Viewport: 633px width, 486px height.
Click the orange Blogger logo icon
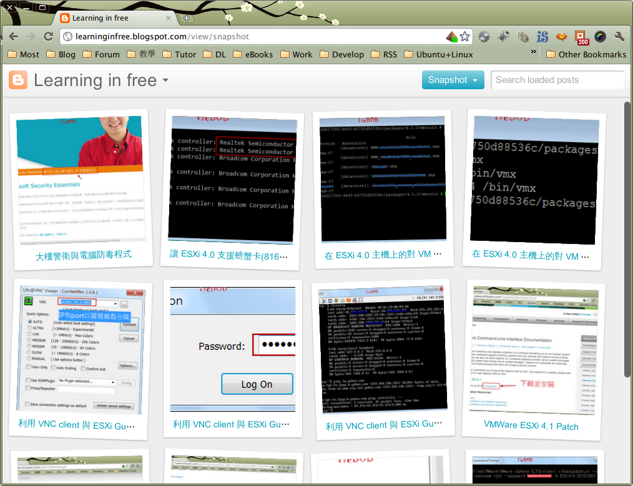[18, 80]
